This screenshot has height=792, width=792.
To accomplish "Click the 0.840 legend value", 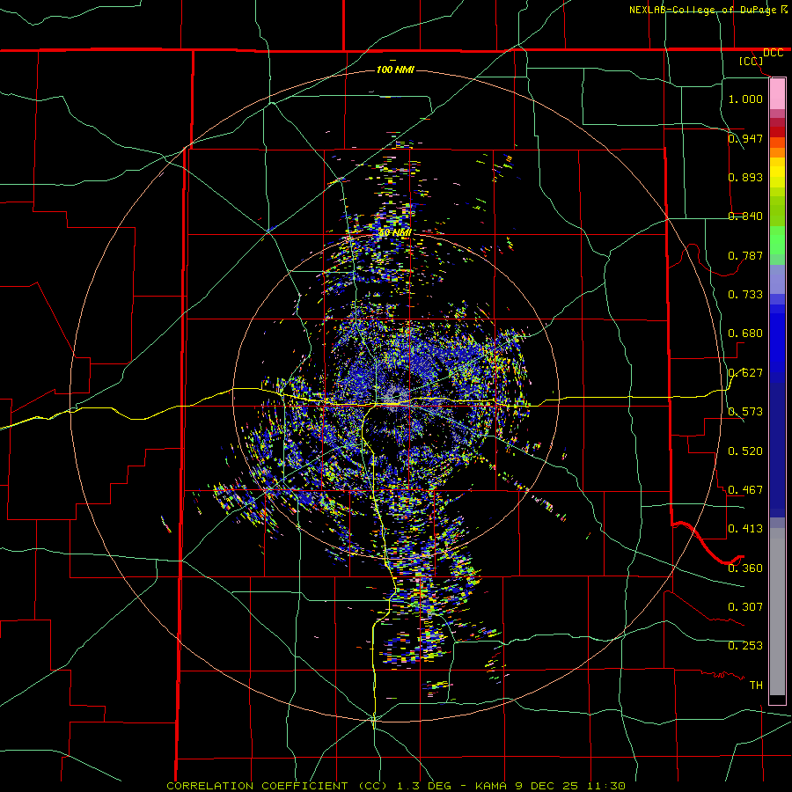I will [x=745, y=216].
